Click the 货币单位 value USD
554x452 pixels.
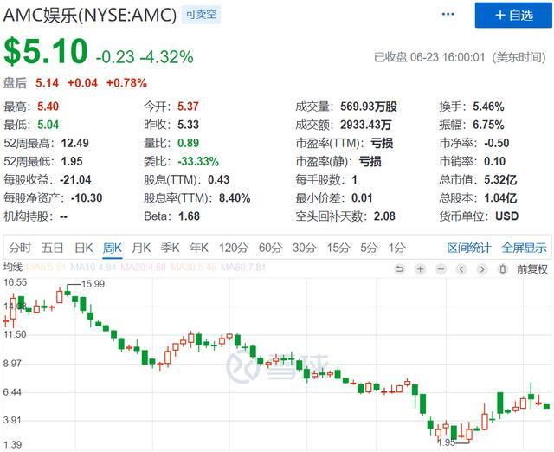[x=506, y=216]
